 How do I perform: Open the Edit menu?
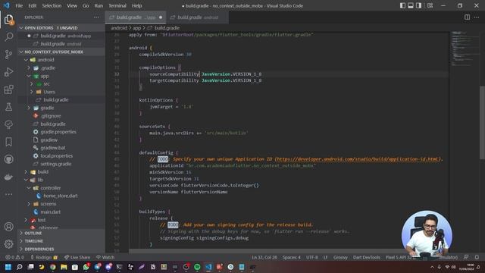[32, 5]
